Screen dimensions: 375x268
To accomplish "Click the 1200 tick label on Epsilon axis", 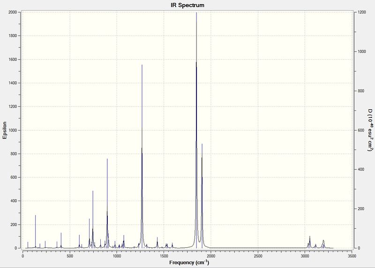I will point(13,107).
